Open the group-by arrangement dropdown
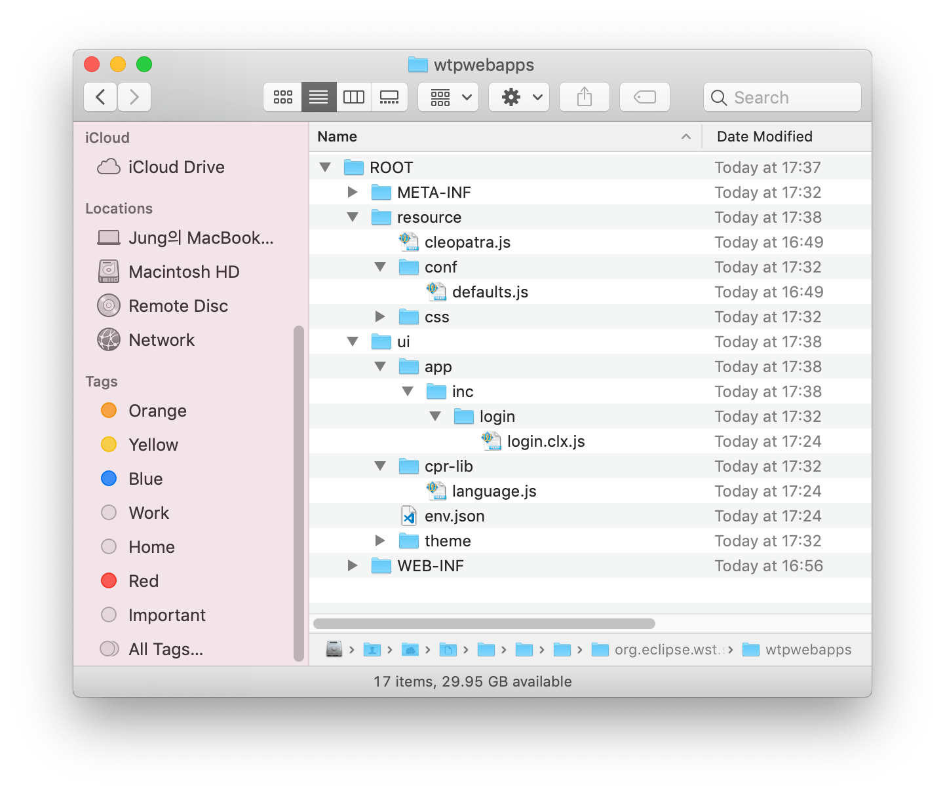Image resolution: width=945 pixels, height=794 pixels. [x=448, y=98]
